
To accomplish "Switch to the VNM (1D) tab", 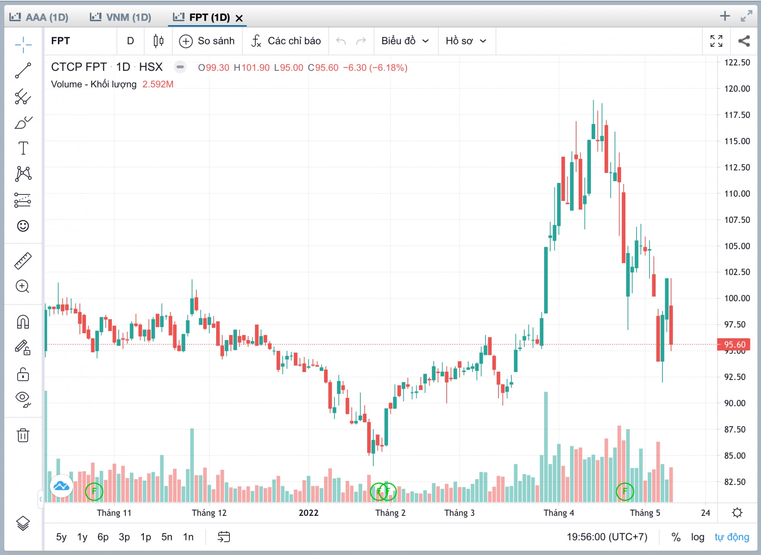I will (x=121, y=17).
